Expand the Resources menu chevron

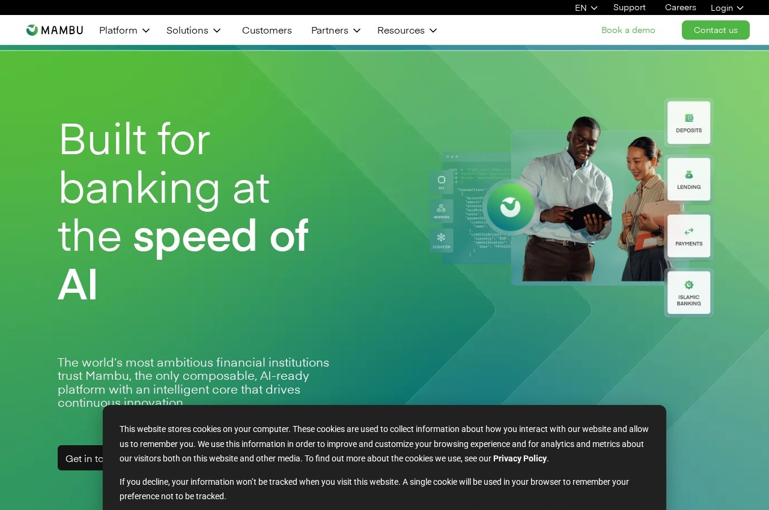(x=433, y=31)
